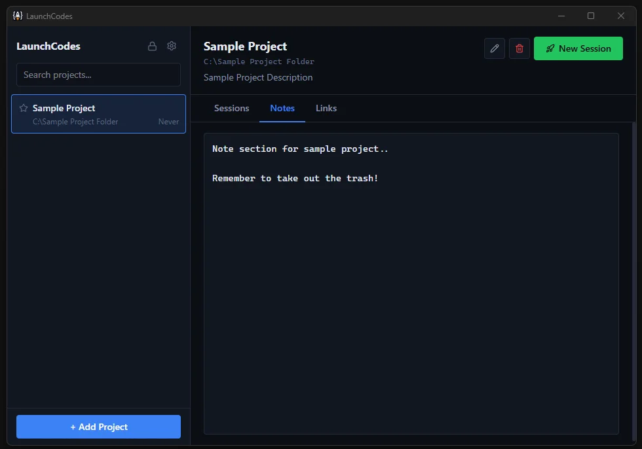This screenshot has height=449, width=642.
Task: Open LaunchCodes settings via gear icon
Action: pos(172,46)
